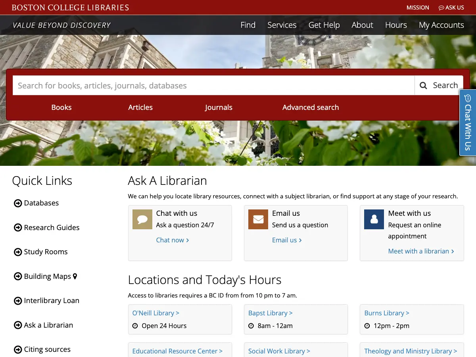Screen dimensions: 476x357
Task: Click the orange envelope Email us icon
Action: click(258, 219)
